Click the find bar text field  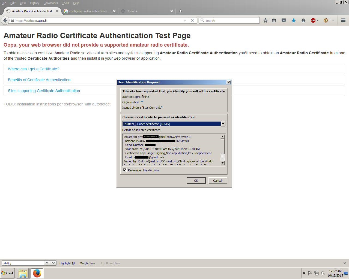pyautogui.click(x=23, y=263)
